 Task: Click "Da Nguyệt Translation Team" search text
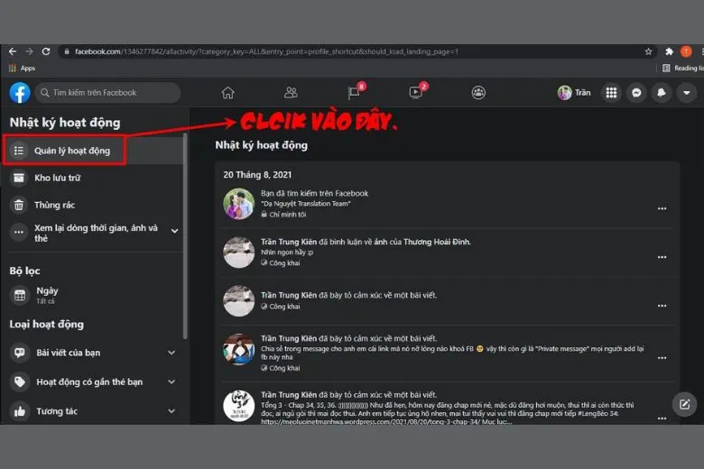click(x=306, y=204)
